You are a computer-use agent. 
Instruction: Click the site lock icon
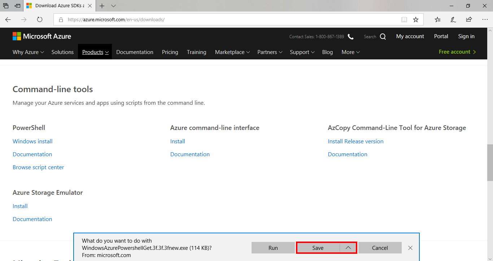[61, 20]
